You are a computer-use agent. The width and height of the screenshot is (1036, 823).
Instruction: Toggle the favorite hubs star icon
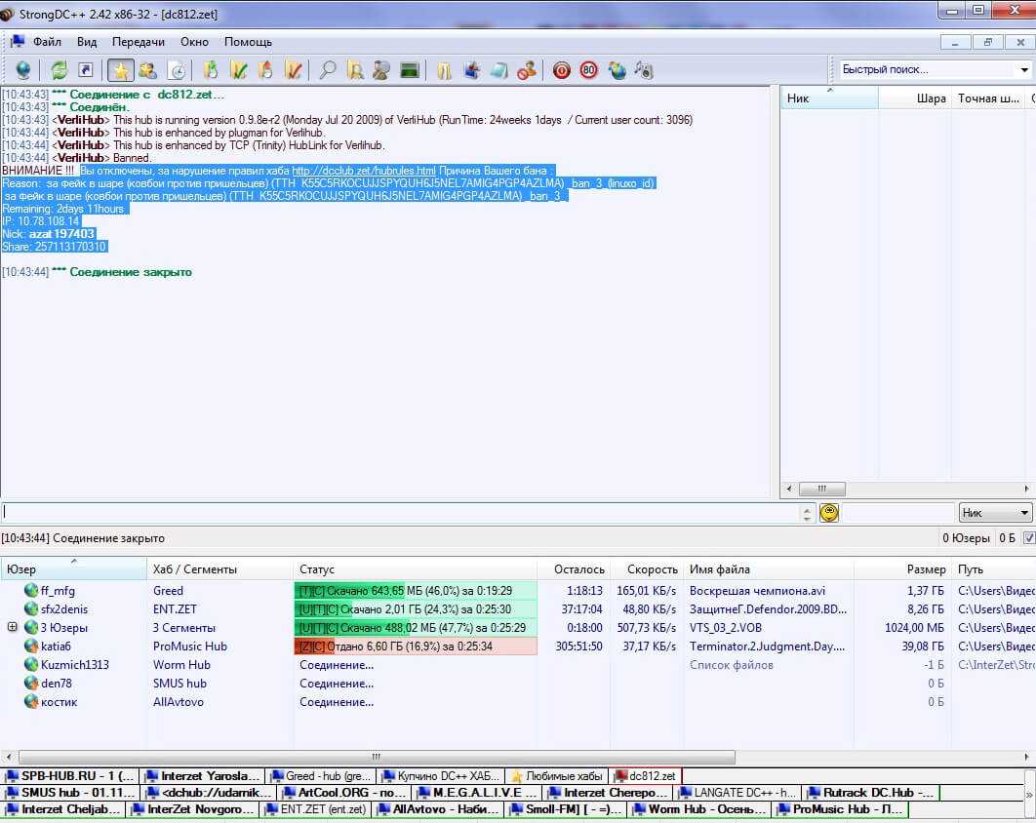(x=121, y=70)
